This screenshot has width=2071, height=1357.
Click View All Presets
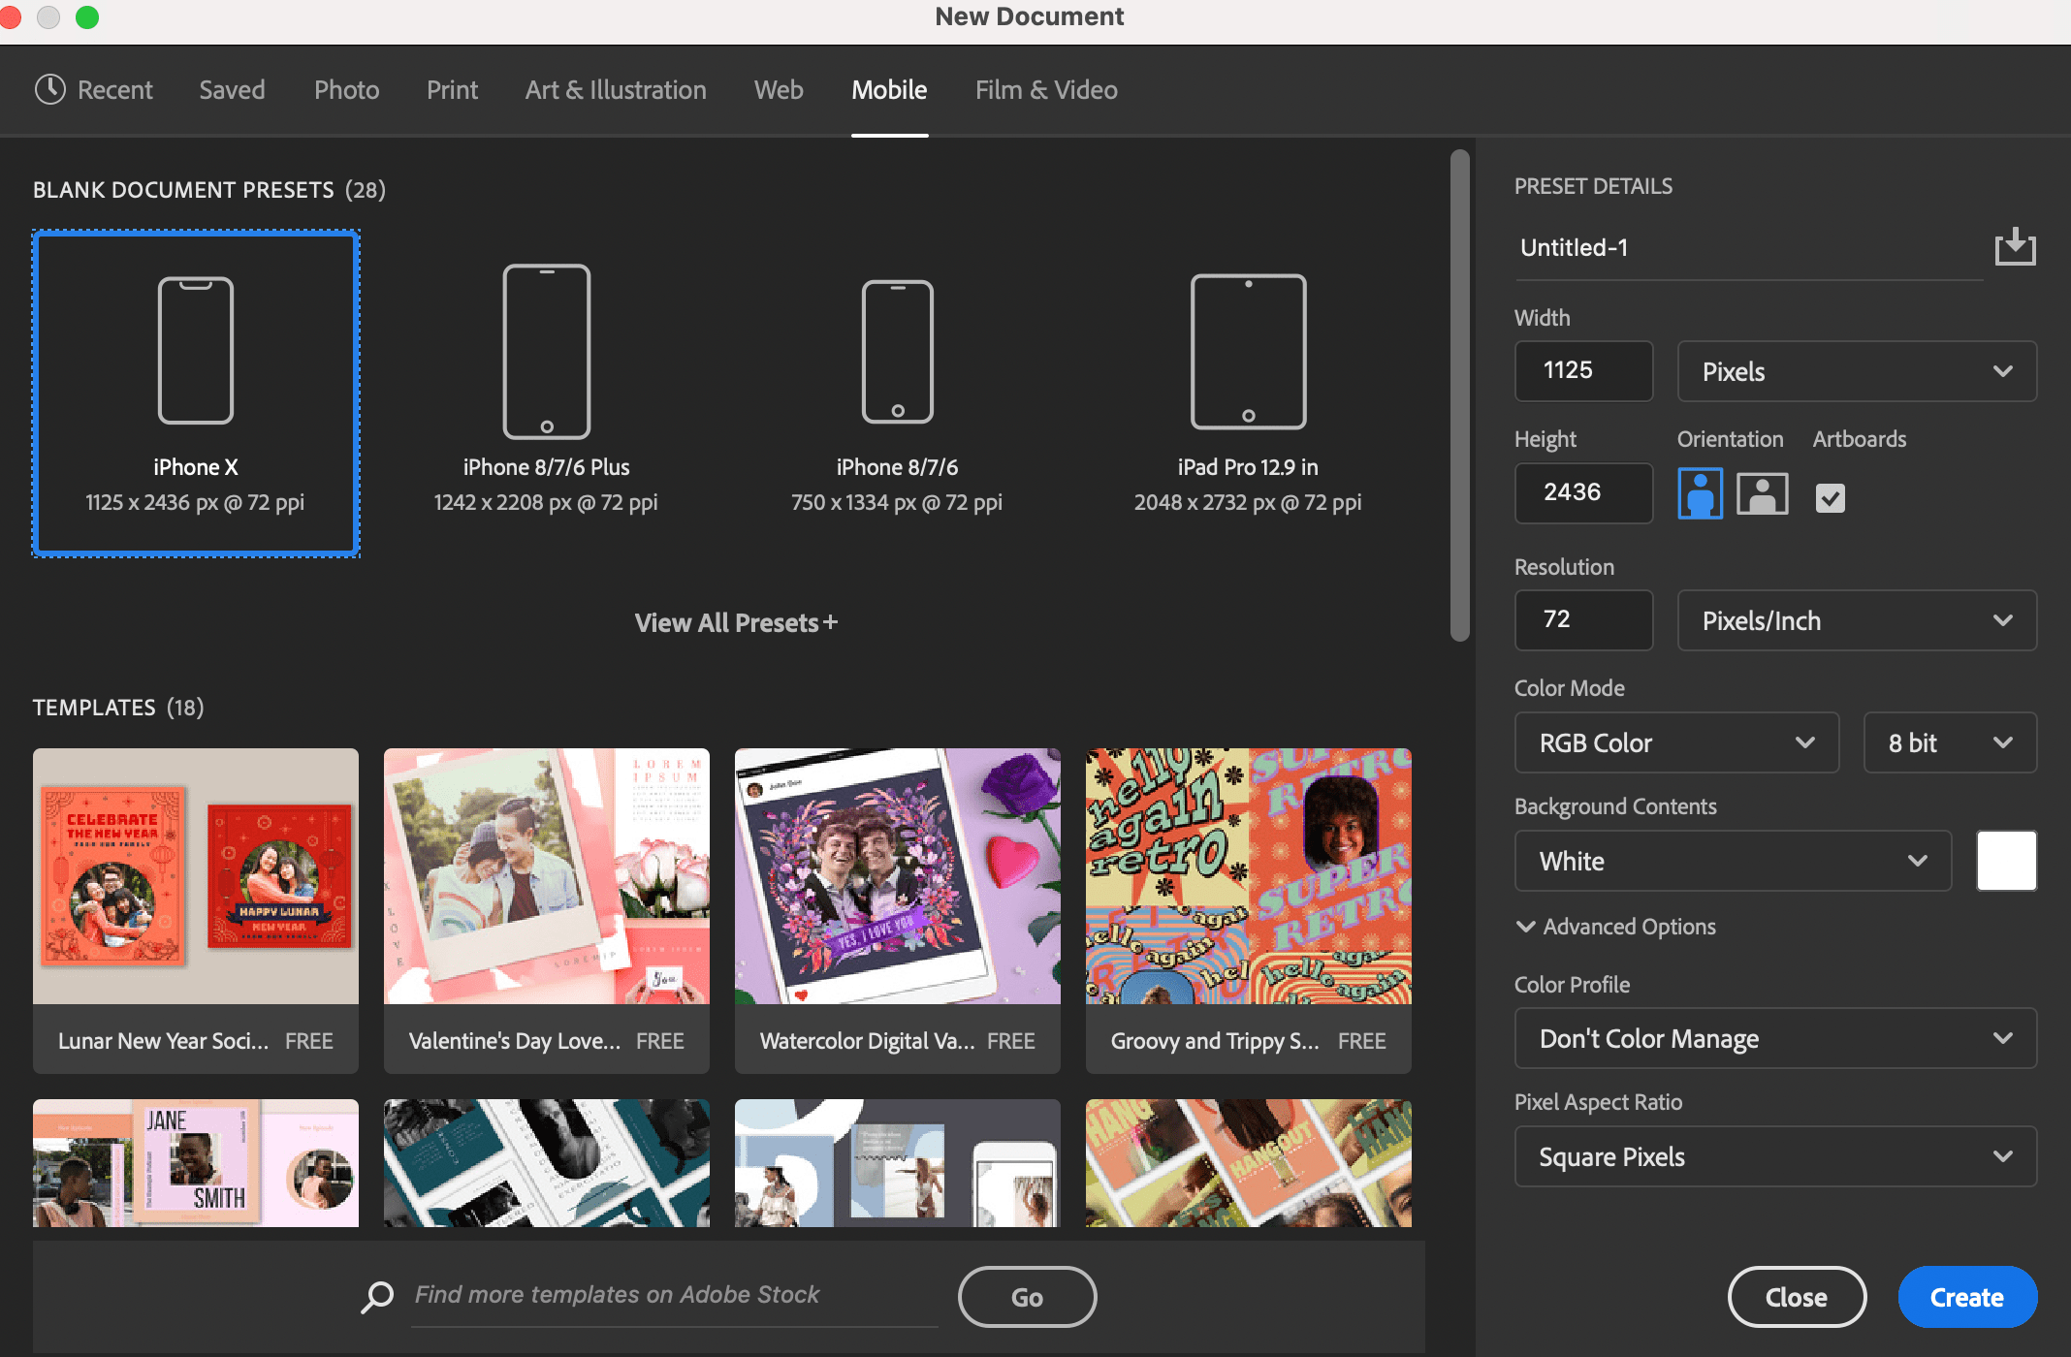click(x=736, y=622)
